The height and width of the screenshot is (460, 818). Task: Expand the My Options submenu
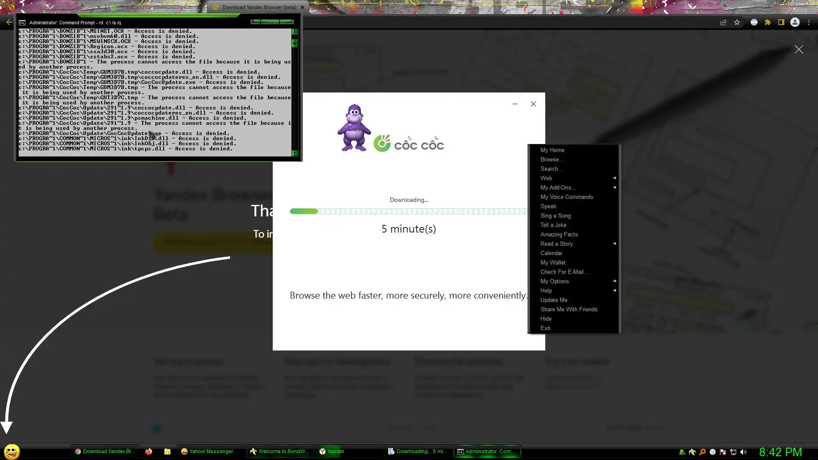615,281
